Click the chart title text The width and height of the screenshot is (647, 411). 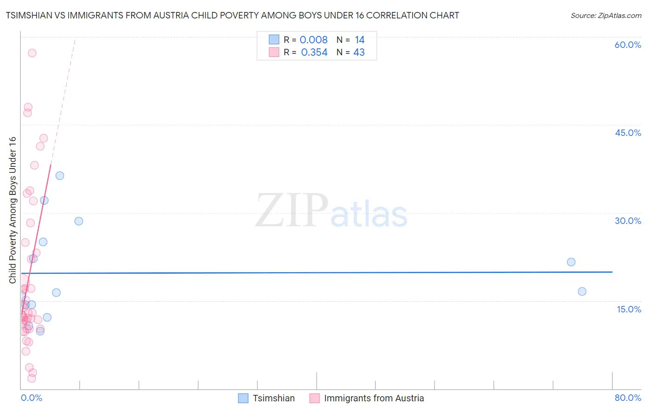click(x=232, y=15)
